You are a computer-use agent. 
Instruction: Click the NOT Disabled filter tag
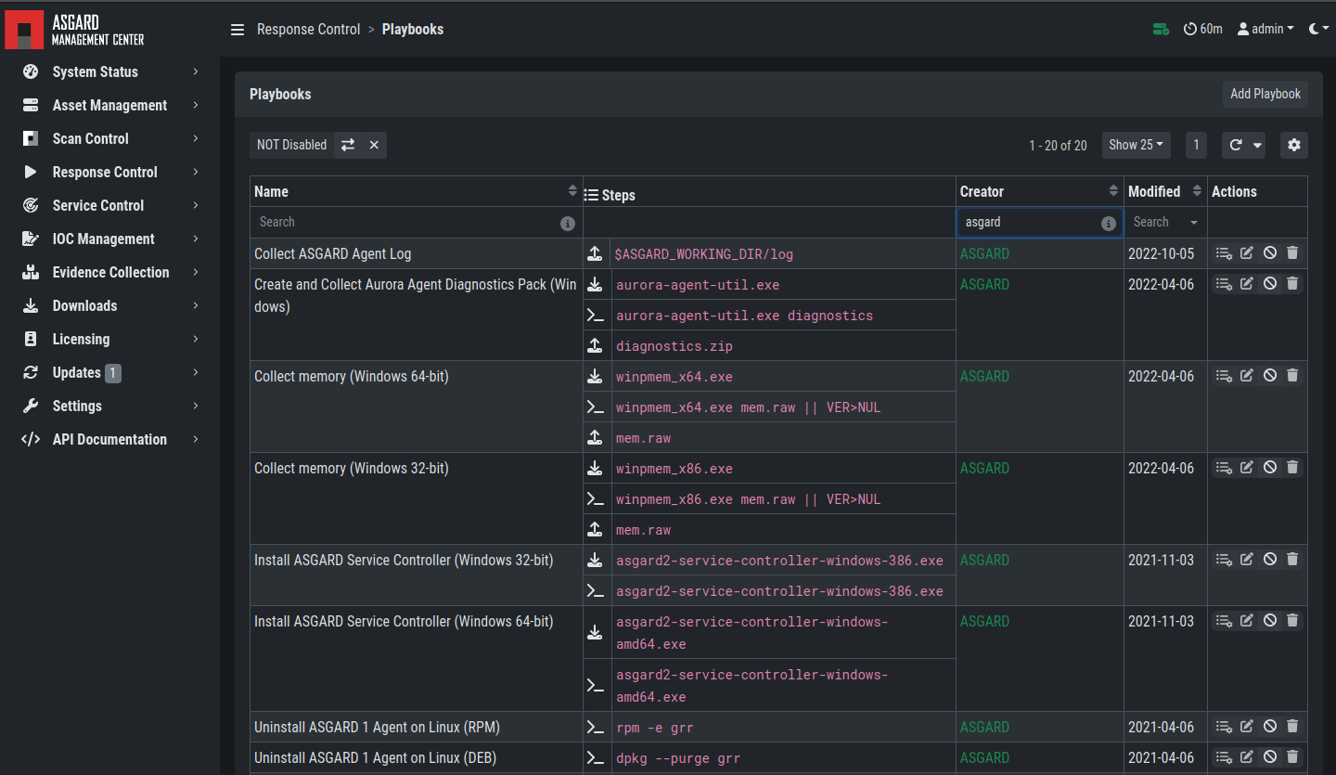pyautogui.click(x=291, y=145)
